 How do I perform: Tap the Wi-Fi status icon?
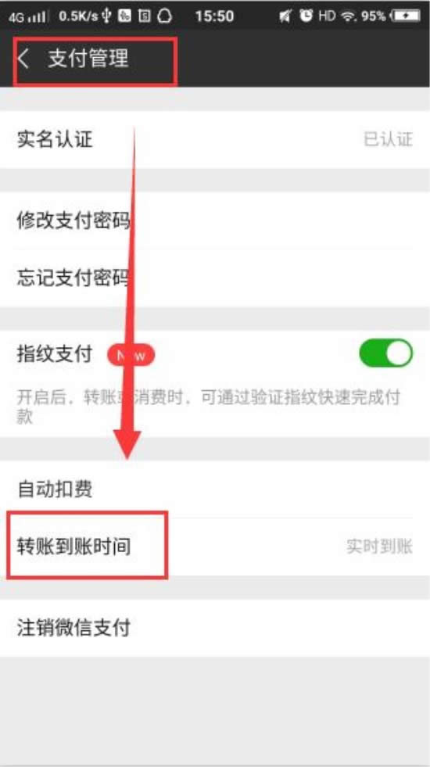coord(349,16)
